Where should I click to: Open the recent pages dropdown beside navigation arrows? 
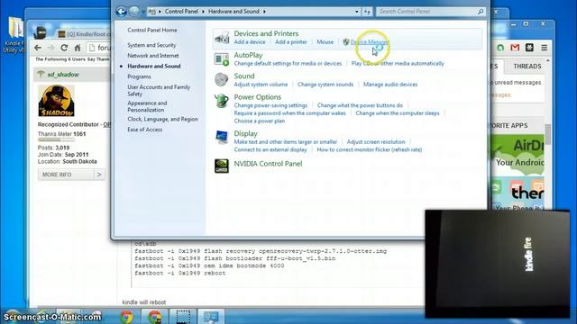click(x=143, y=12)
